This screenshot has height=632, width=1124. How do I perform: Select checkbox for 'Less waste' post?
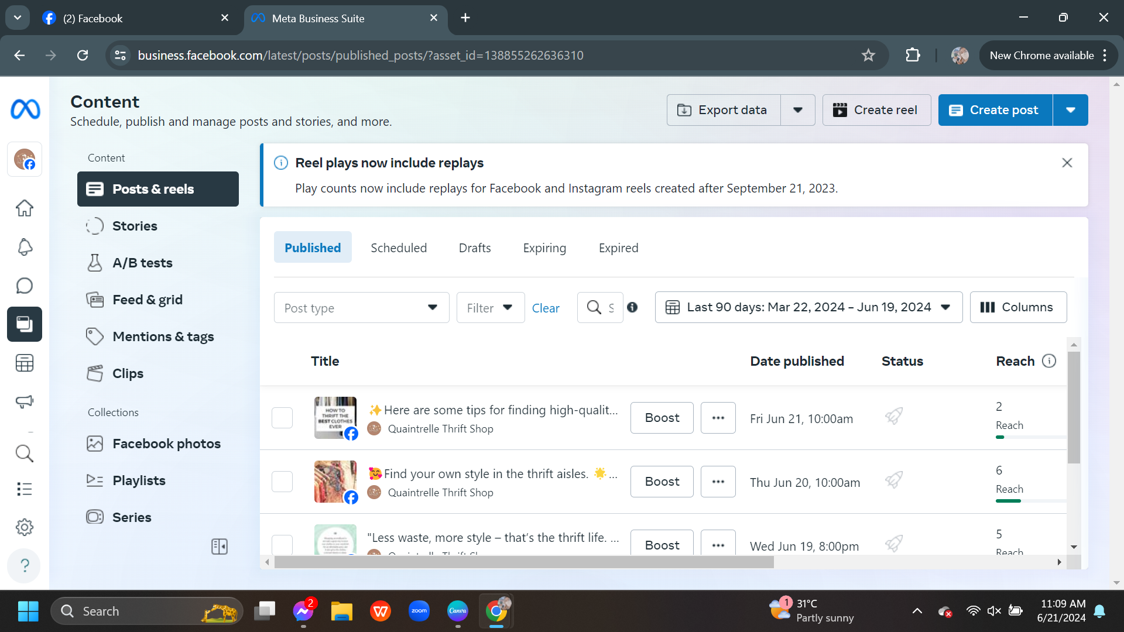(x=282, y=544)
